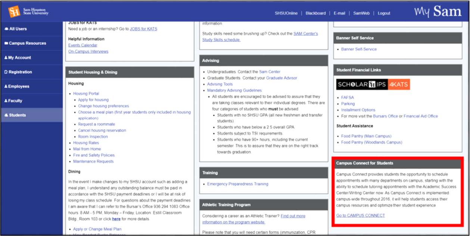Open the FAFSA link

tap(347, 98)
